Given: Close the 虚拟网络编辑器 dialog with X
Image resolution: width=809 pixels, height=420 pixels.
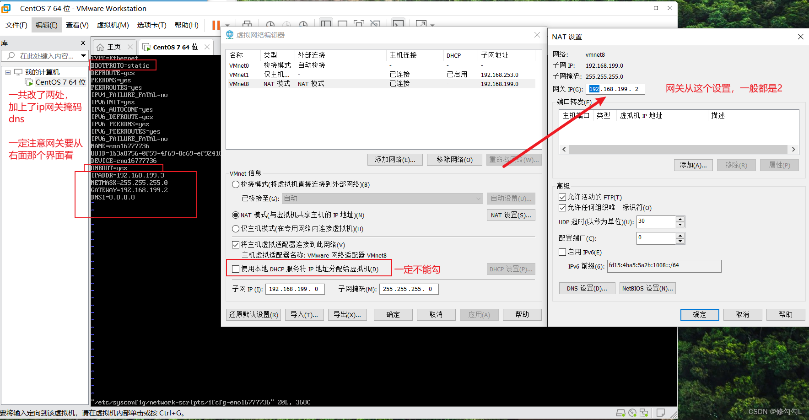Looking at the screenshot, I should (x=537, y=35).
